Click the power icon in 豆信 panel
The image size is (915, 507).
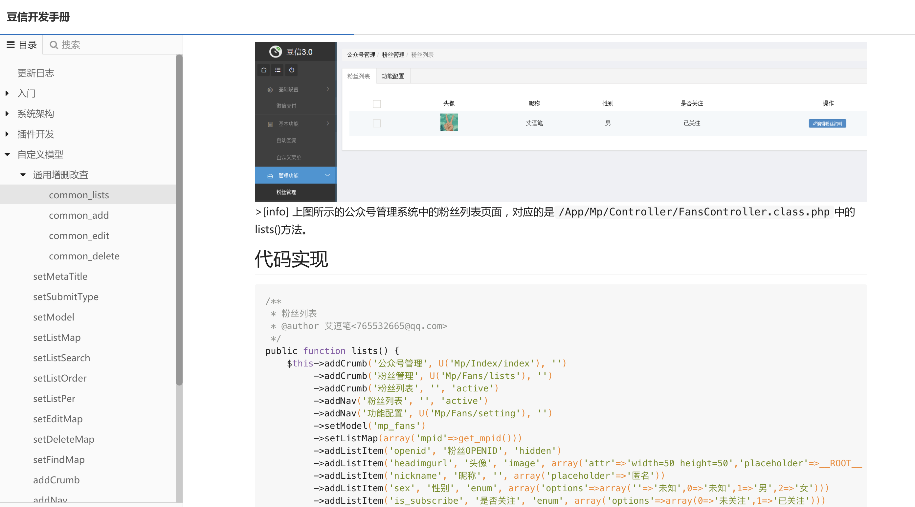coord(292,70)
